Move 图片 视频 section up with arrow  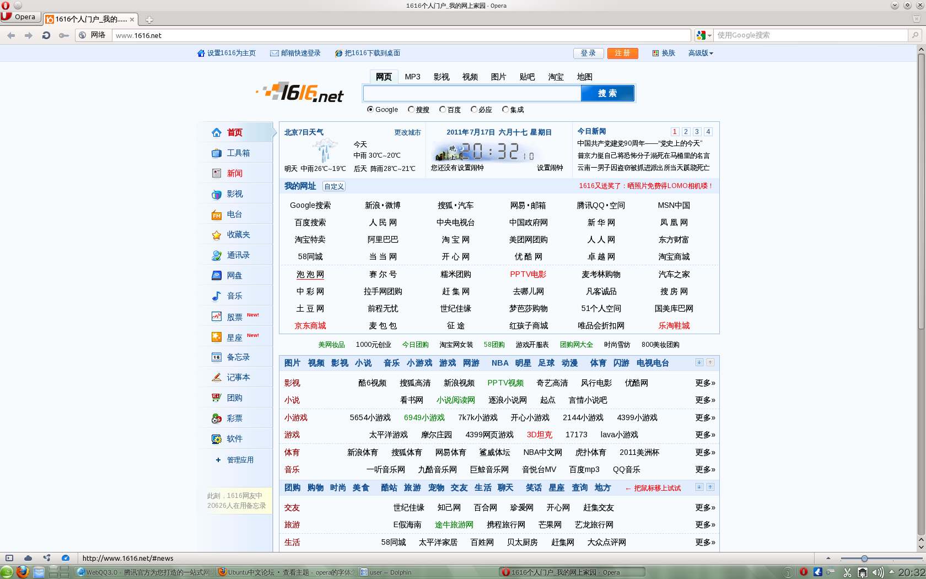coord(710,362)
